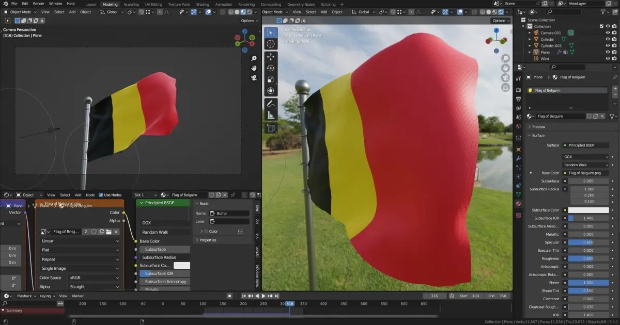
Task: Open the Object Data properties green triangle tab
Action: 518,194
